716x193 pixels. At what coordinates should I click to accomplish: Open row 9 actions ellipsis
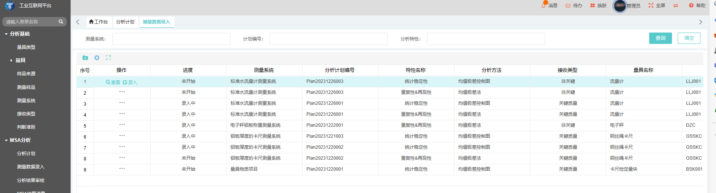coord(122,169)
